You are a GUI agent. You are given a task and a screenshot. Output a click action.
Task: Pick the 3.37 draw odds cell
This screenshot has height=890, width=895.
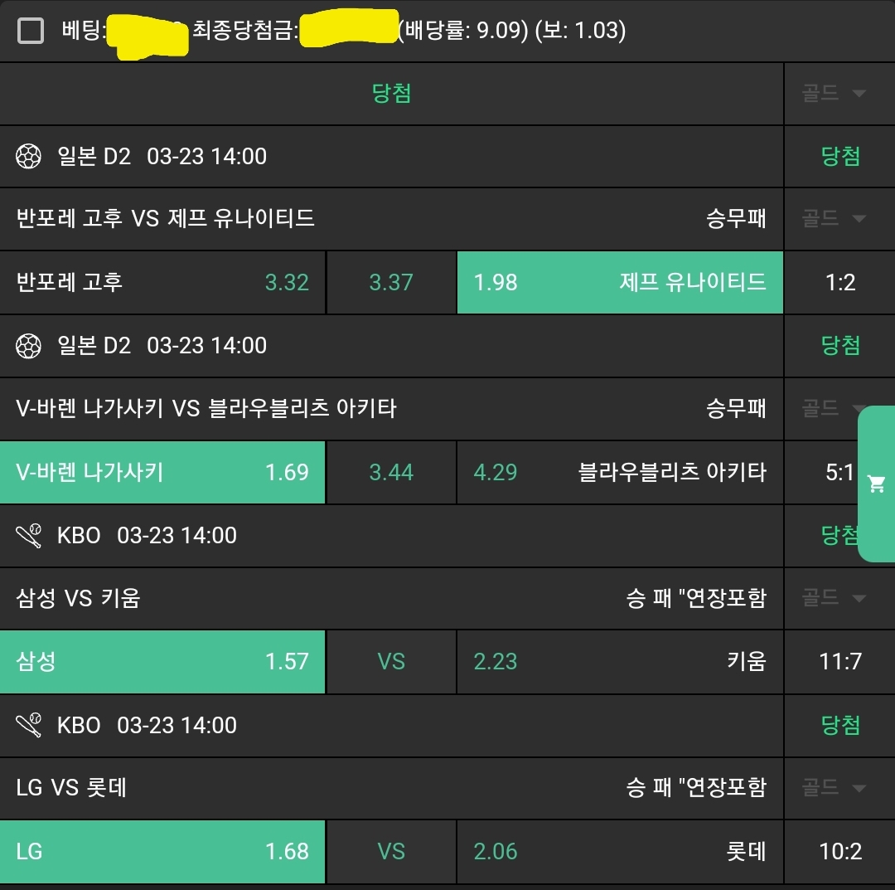(391, 282)
